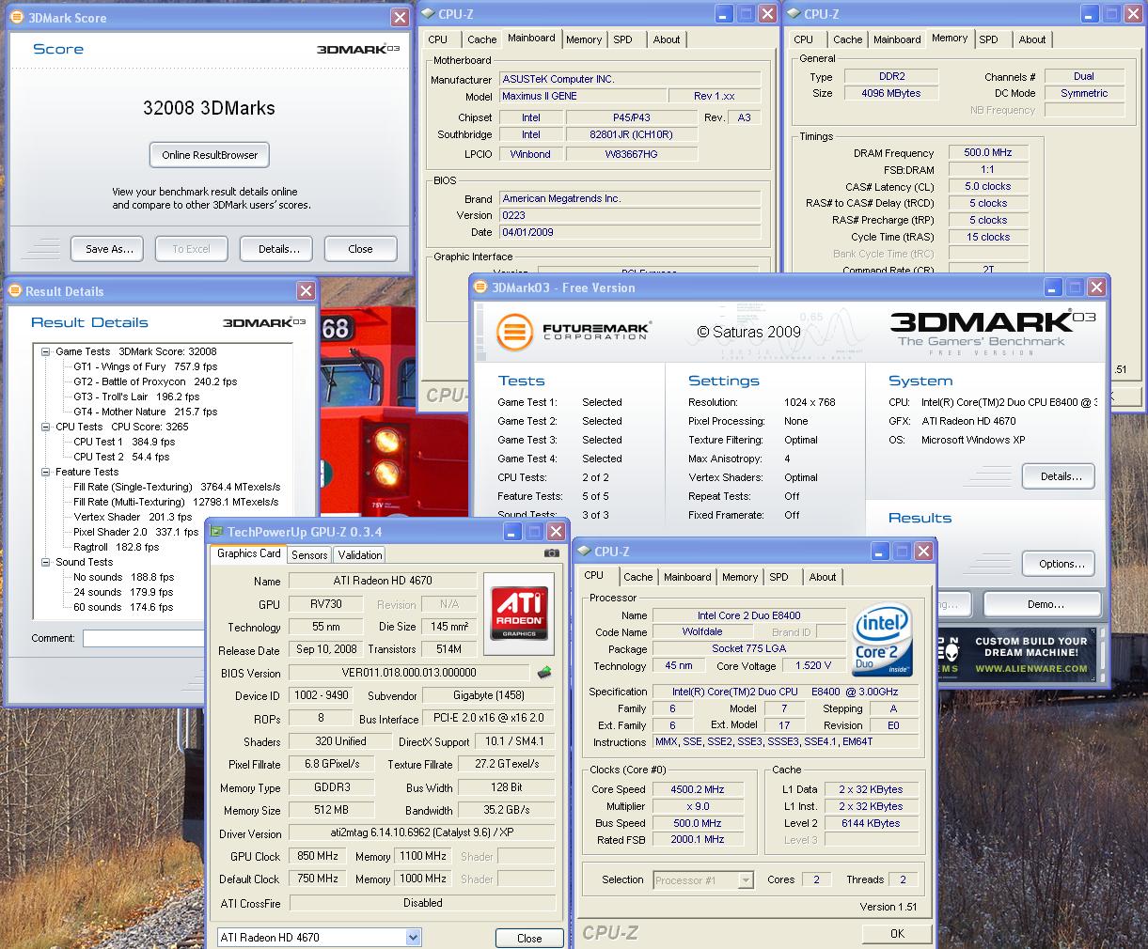Screen dimensions: 1148x949
Task: Click title icon of CPU-Z window showing memory timings
Action: tap(793, 14)
